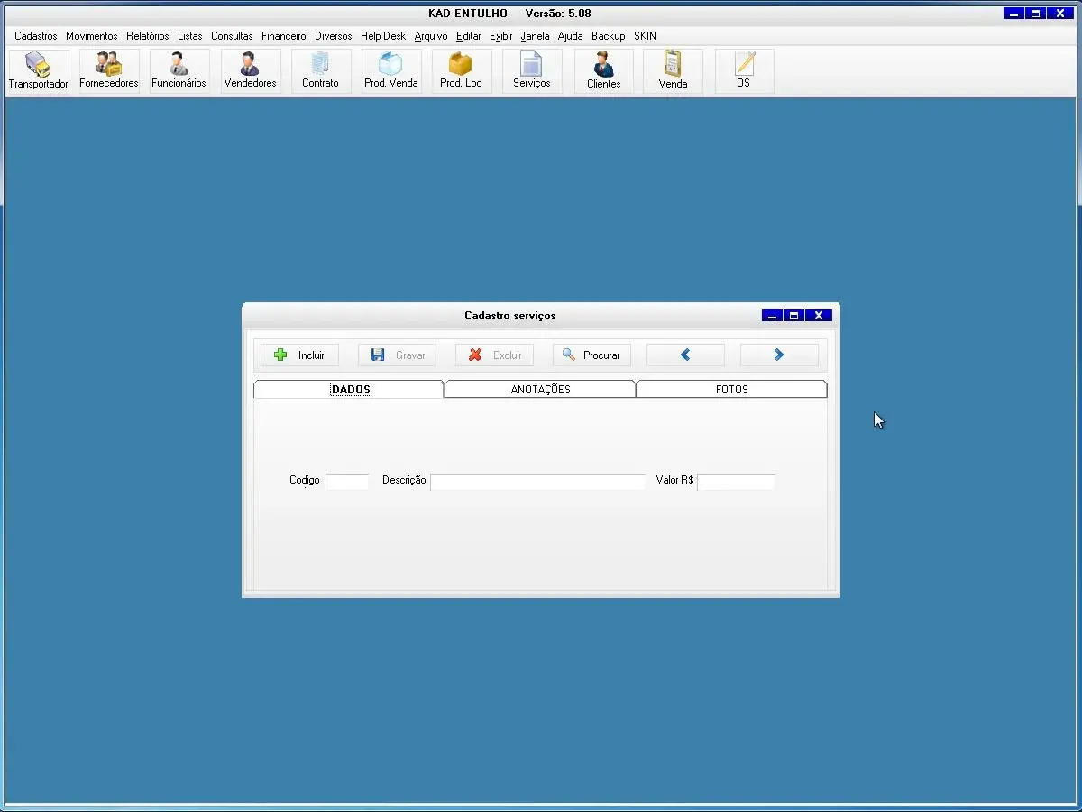Screen dimensions: 1082x812
Task: Click the Funcionários toolbar icon
Action: (x=179, y=70)
